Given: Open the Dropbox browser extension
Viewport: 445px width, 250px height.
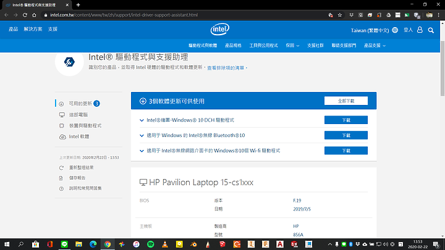Looking at the screenshot, I should pyautogui.click(x=351, y=15).
